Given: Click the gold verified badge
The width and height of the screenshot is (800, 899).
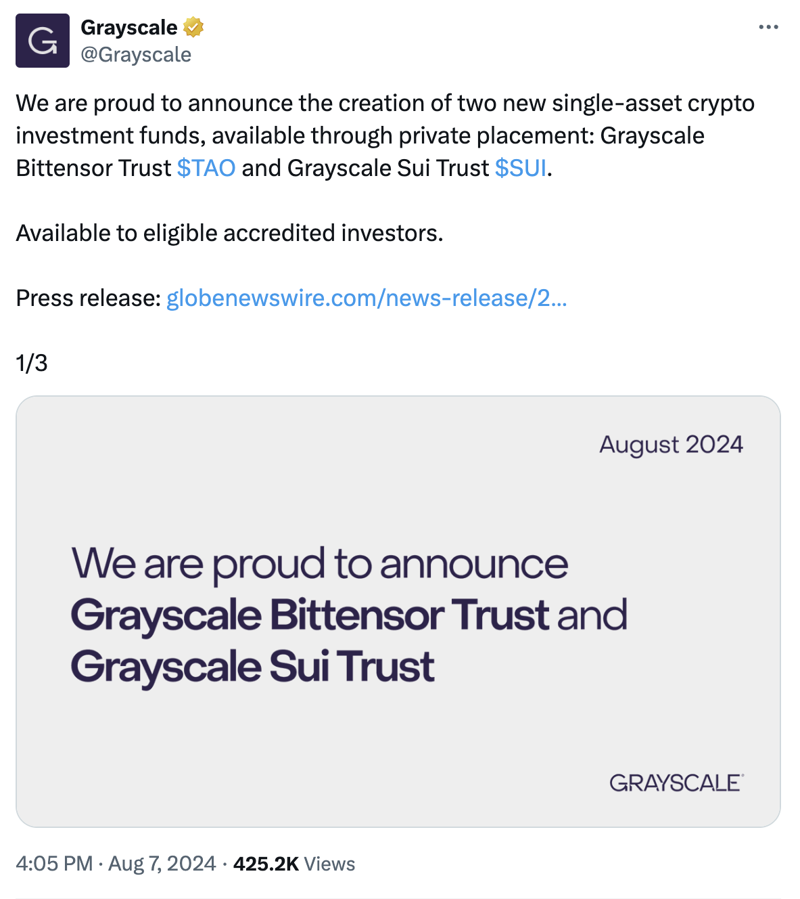Looking at the screenshot, I should coord(193,28).
